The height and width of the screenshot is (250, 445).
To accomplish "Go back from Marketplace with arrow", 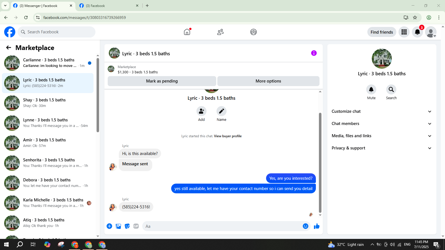I will tap(9, 47).
